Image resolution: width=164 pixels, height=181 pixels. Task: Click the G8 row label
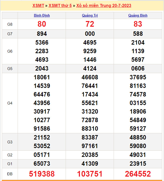pos(10,24)
